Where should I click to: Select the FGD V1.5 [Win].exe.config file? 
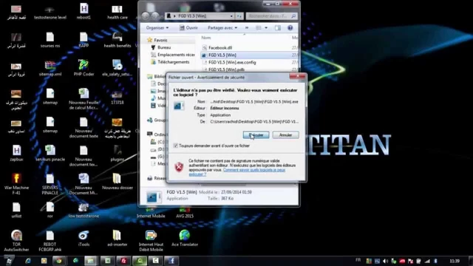[x=232, y=62]
